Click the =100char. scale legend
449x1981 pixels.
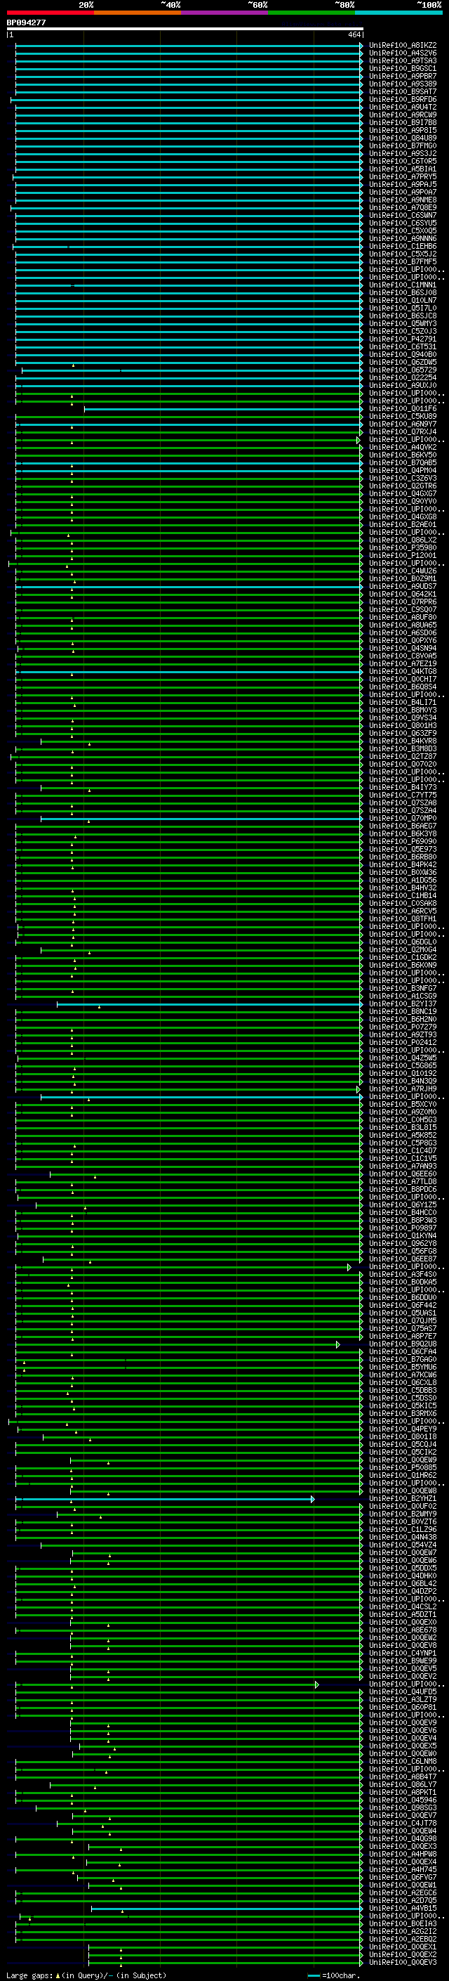point(334,1975)
